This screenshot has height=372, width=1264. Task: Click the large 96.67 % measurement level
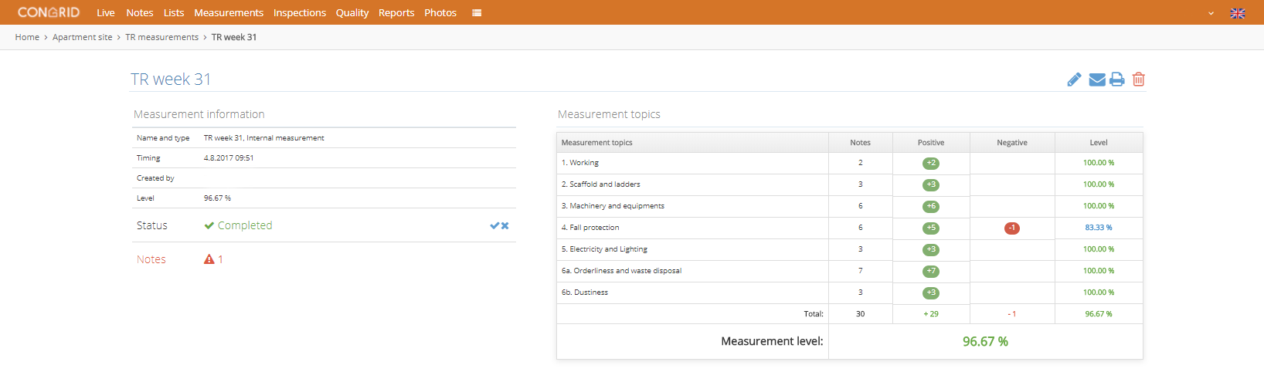point(985,341)
